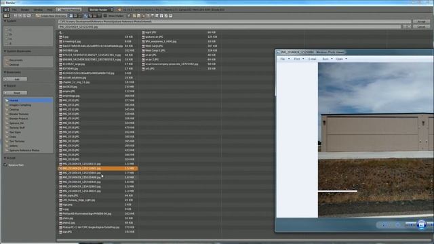Click the Blender logo in info header
Image resolution: width=434 pixels, height=244 pixels.
click(x=119, y=9)
